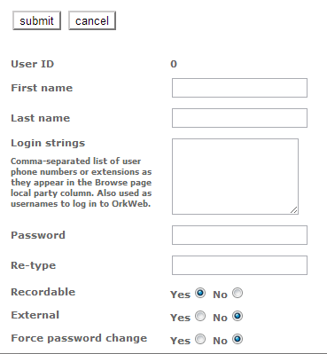Focus the Last name input field
This screenshot has width=327, height=354.
point(239,118)
